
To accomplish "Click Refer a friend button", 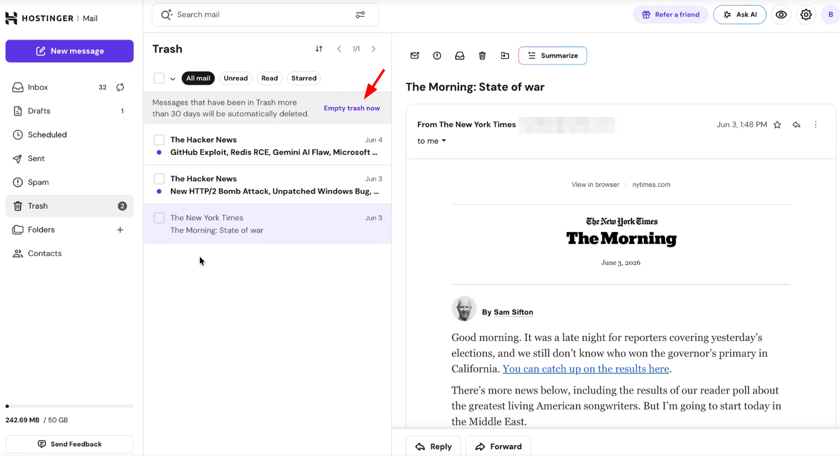I will [671, 15].
